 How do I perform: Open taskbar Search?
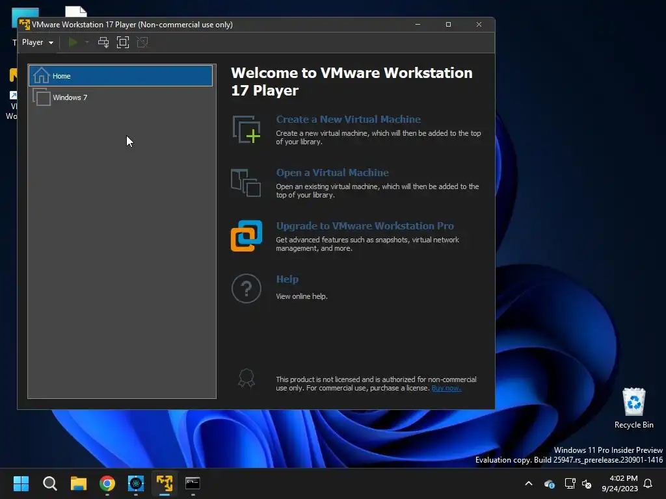tap(49, 483)
